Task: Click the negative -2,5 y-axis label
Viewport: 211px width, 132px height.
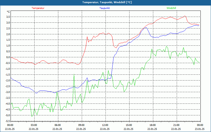Action: pos(8,86)
